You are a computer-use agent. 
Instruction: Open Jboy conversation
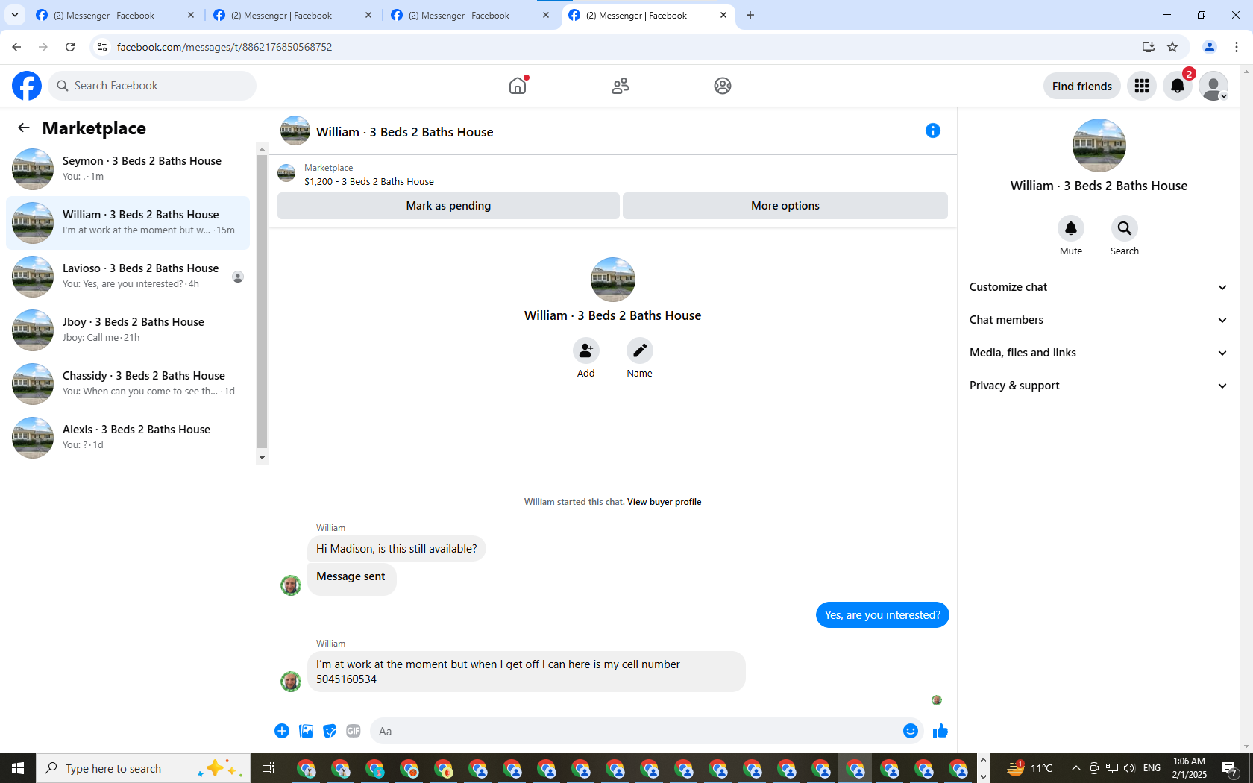[x=128, y=330]
